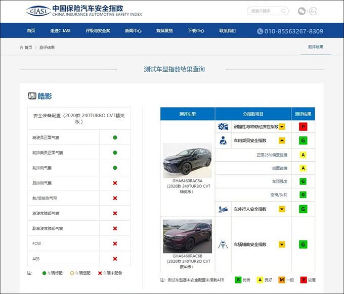
Task: Click the phone icon beside hotline number
Action: [x=260, y=31]
